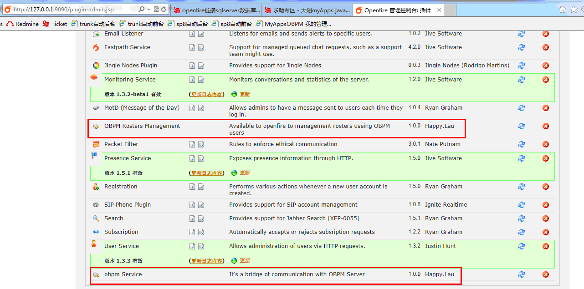The height and width of the screenshot is (289, 584).
Task: Open the User Service readme icon
Action: pos(192,246)
